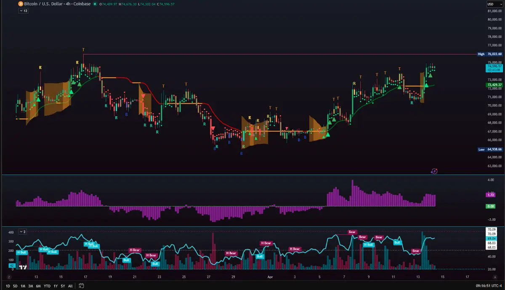Click the 63,000.00 price axis label
Image resolution: width=505 pixels, height=290 pixels.
[494, 166]
